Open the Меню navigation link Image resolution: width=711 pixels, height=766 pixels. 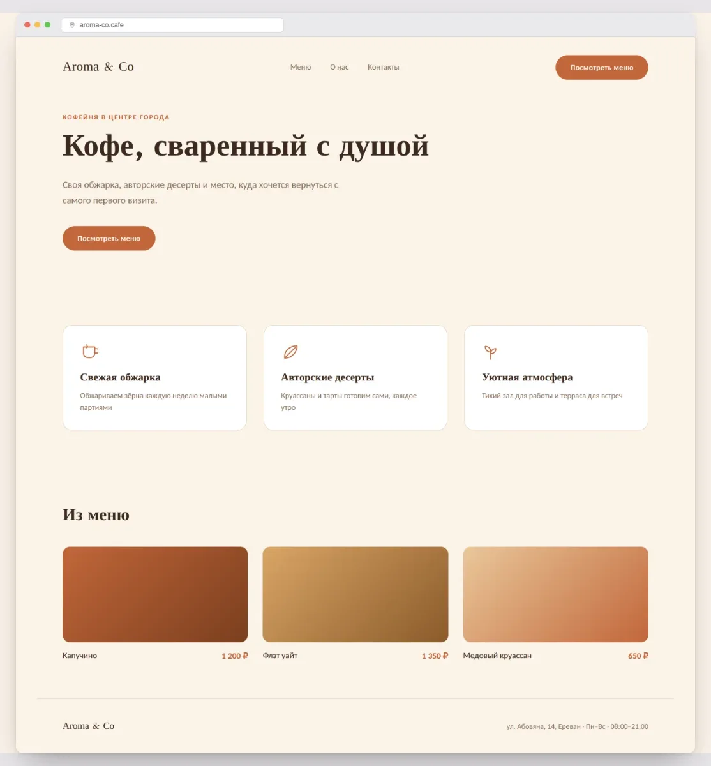pos(301,67)
